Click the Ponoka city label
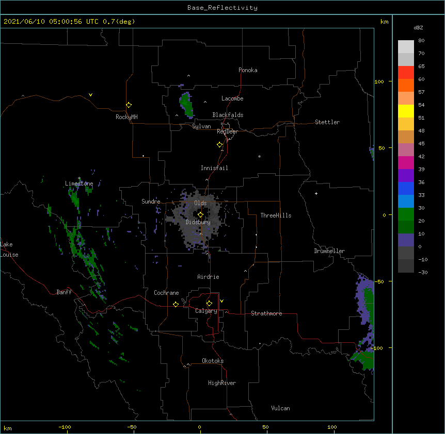445x434 pixels. pyautogui.click(x=248, y=70)
